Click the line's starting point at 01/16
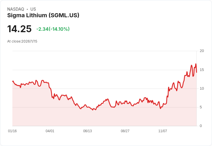 [x=13, y=81]
